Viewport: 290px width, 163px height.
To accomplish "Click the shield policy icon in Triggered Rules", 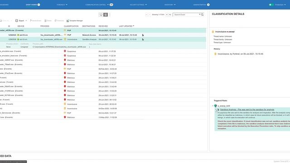I will pyautogui.click(x=216, y=106).
